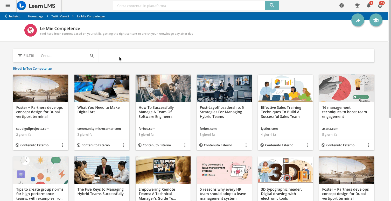This screenshot has height=201, width=391.
Task: Click community.microcenter.com source text
Action: (x=99, y=129)
